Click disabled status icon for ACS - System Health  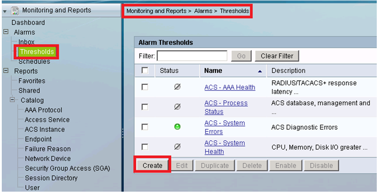[x=177, y=147]
